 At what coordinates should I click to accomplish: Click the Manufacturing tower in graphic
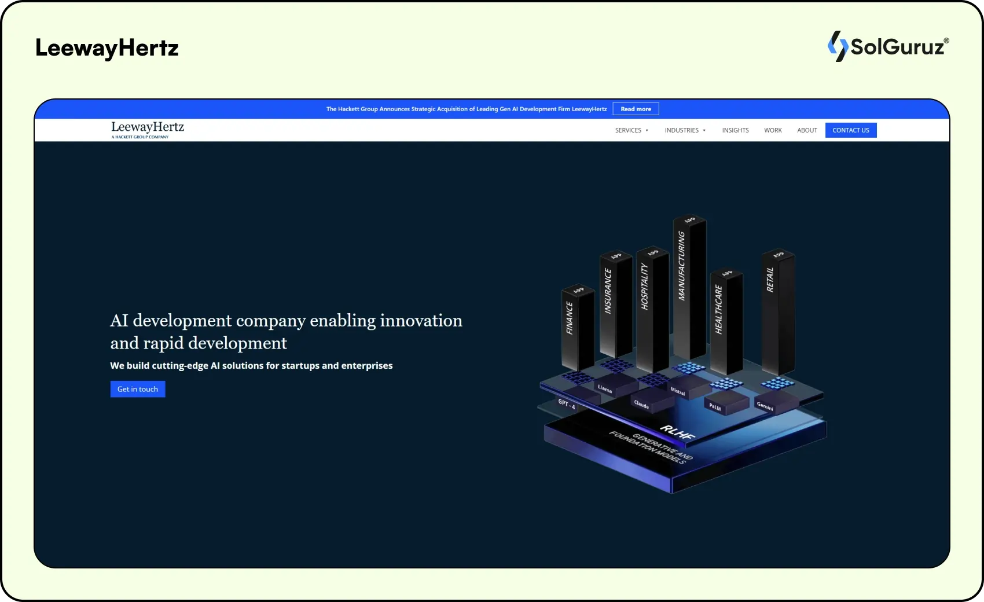(x=688, y=289)
